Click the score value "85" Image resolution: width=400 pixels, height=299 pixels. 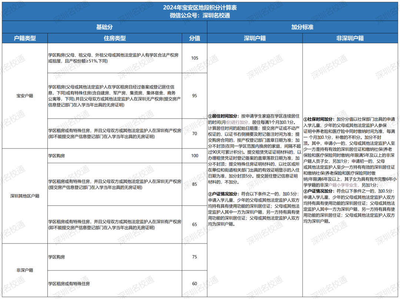(195, 184)
